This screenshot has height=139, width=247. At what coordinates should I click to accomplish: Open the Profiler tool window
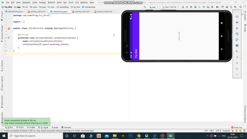click(x=31, y=127)
